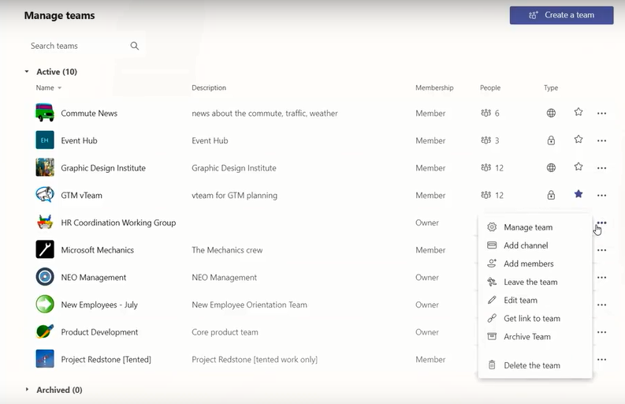The width and height of the screenshot is (625, 404).
Task: Unfavorite the GTM vTeam star
Action: [578, 194]
